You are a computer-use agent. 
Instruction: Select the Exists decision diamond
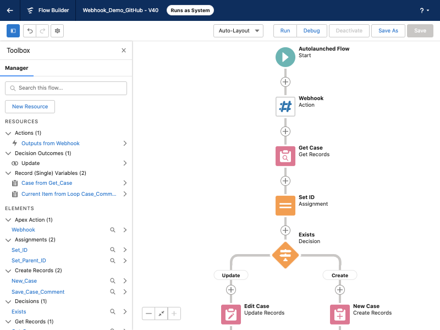point(285,255)
